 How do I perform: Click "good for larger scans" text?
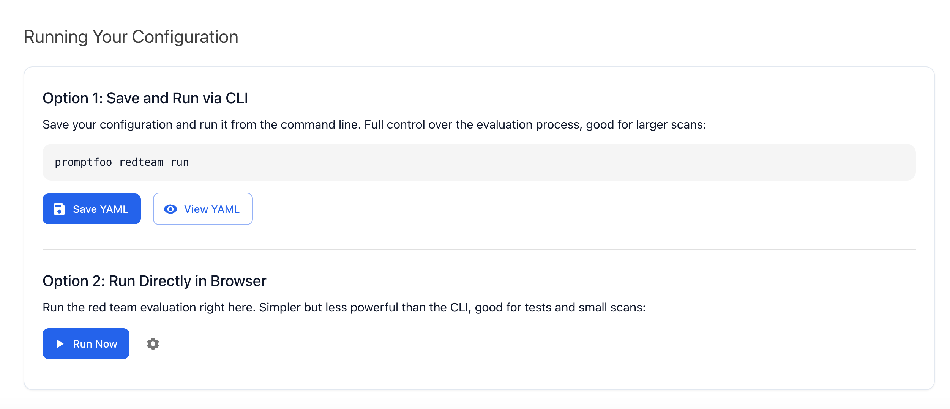pos(645,125)
